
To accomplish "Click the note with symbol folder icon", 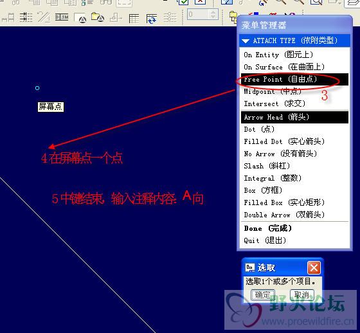I will coord(98,17).
